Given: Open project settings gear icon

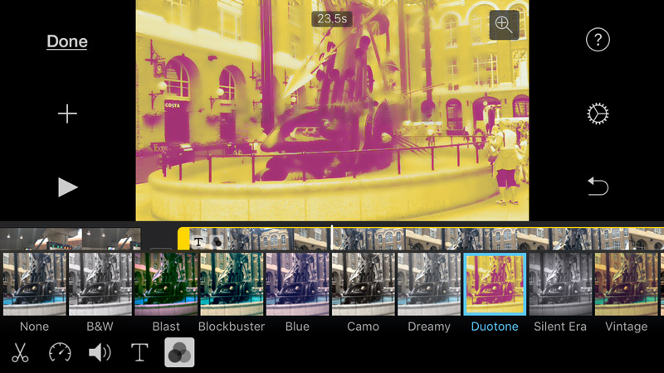Looking at the screenshot, I should (x=598, y=114).
